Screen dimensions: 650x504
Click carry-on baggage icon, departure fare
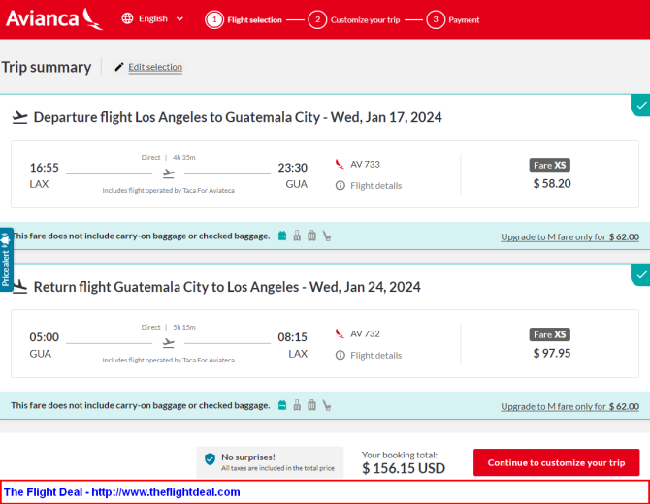tap(297, 236)
